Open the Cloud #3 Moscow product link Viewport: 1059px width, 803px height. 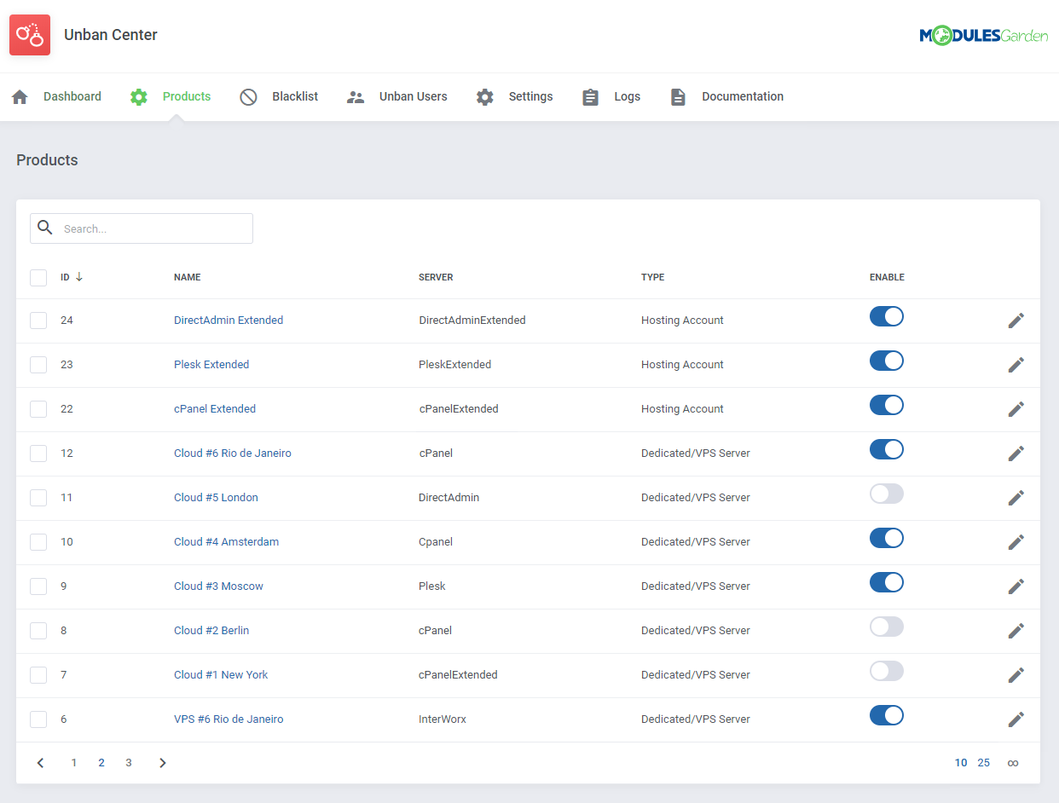(218, 586)
